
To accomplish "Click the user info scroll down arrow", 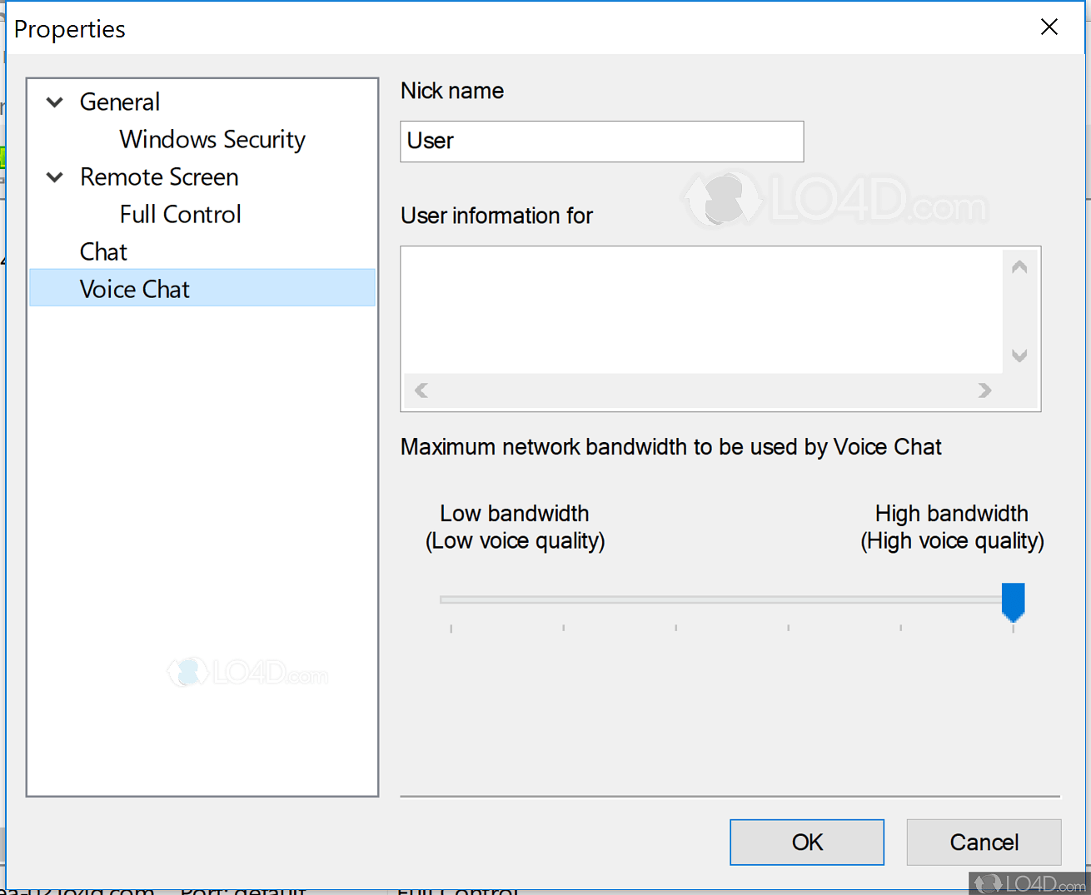I will pos(1019,356).
